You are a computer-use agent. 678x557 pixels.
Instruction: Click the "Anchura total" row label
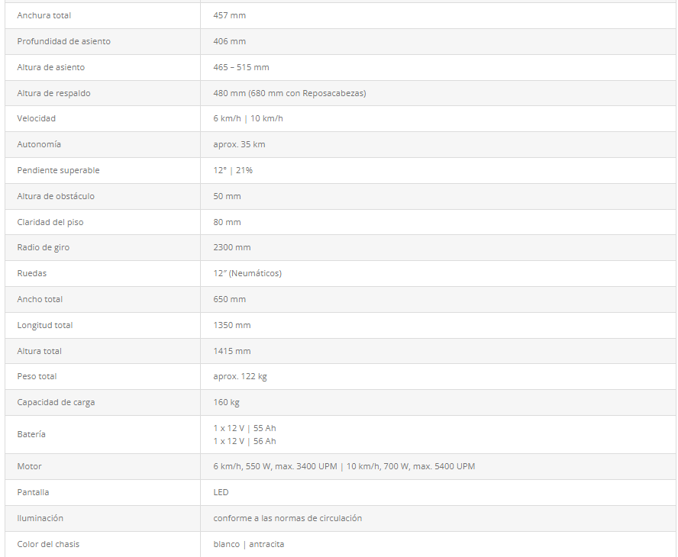(x=44, y=15)
